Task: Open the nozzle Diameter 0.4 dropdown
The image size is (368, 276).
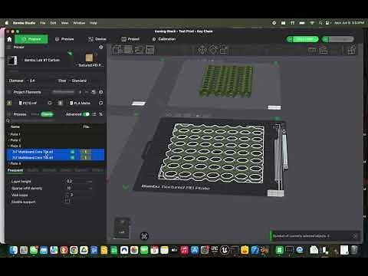Action: tap(31, 80)
